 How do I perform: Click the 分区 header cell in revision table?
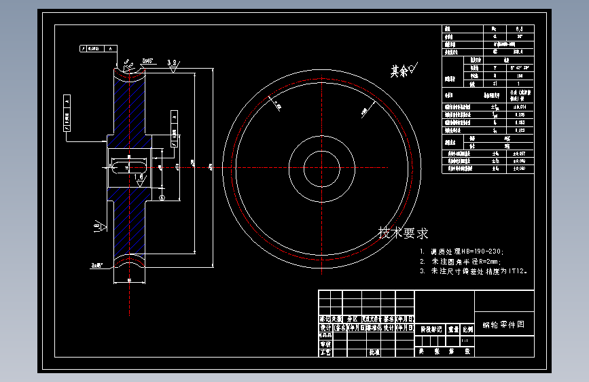352,319
